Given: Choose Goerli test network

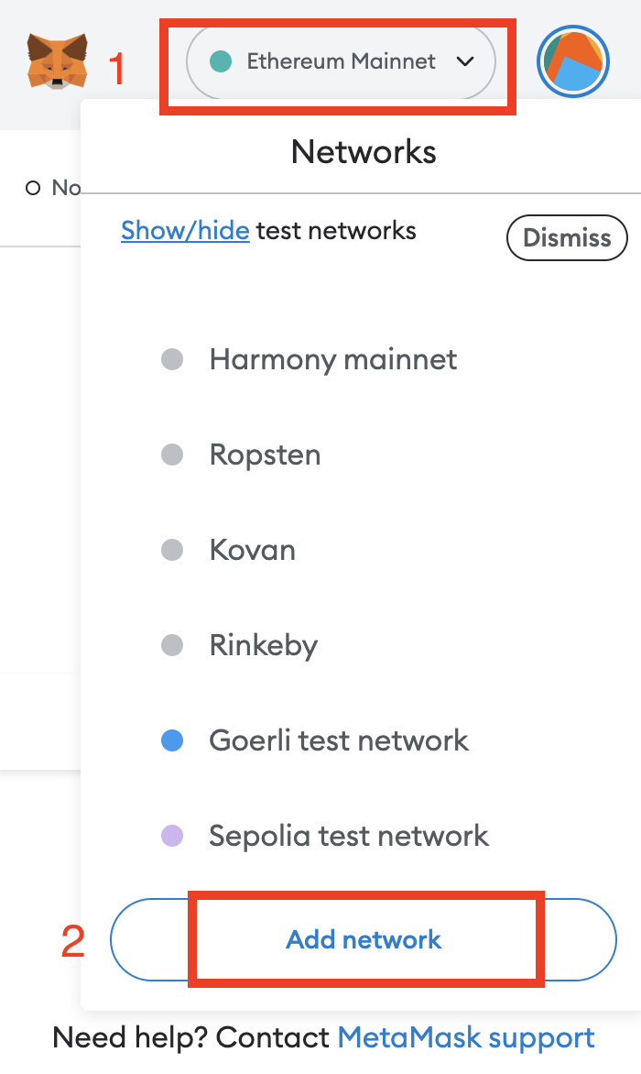Looking at the screenshot, I should point(339,740).
